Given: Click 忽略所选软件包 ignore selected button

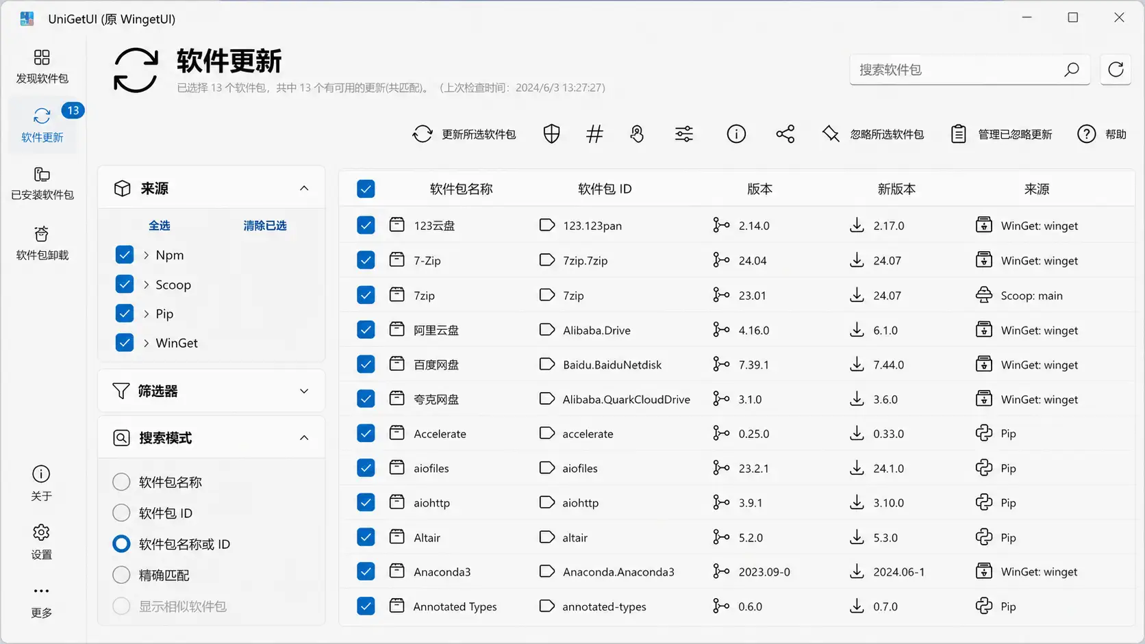Looking at the screenshot, I should pos(872,134).
